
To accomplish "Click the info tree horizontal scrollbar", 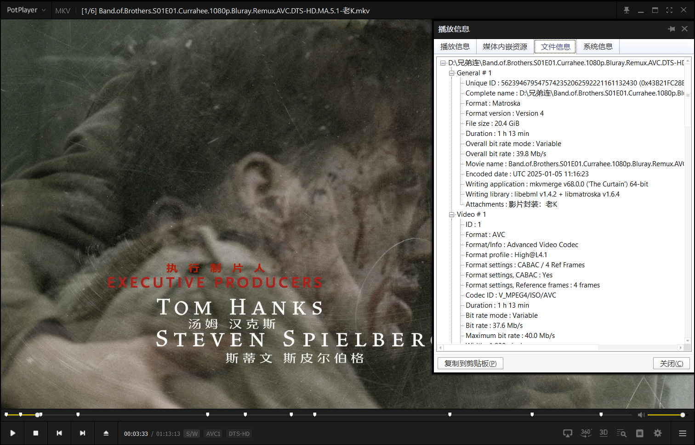I will point(521,348).
